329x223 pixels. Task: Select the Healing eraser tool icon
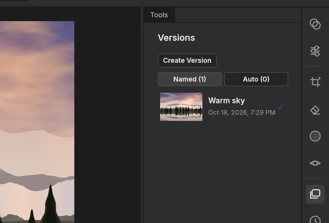(x=315, y=110)
